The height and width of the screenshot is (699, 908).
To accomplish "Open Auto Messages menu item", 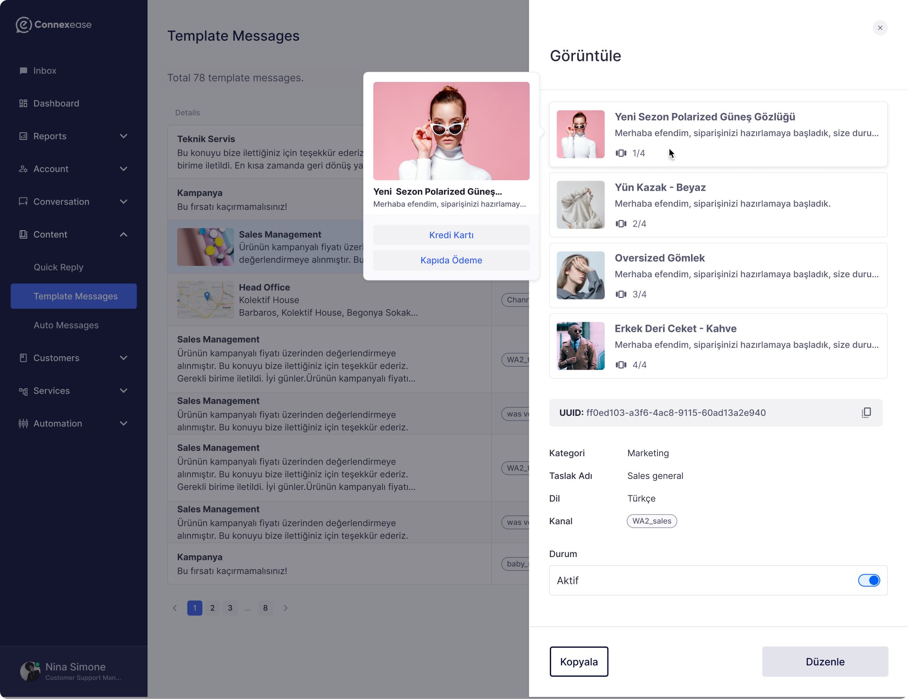I will click(66, 325).
